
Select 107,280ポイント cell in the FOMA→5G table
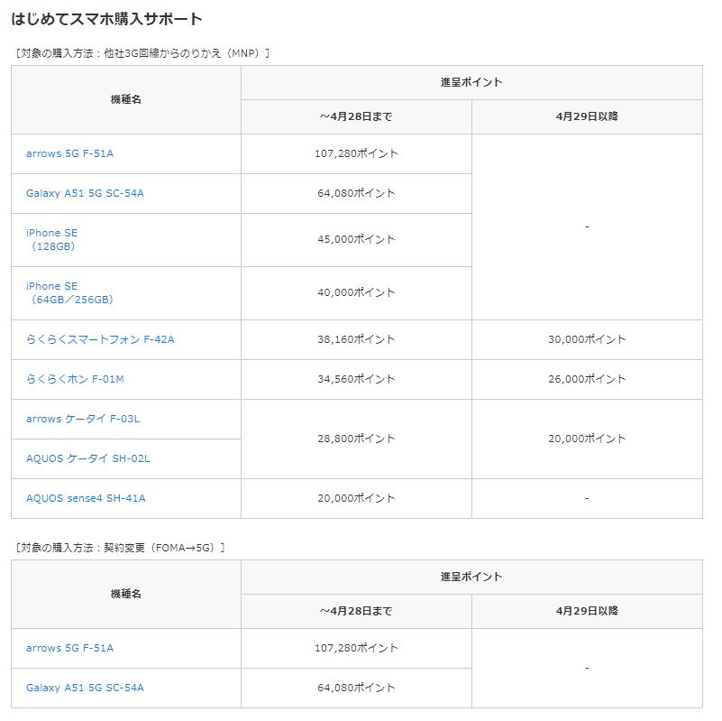click(356, 649)
